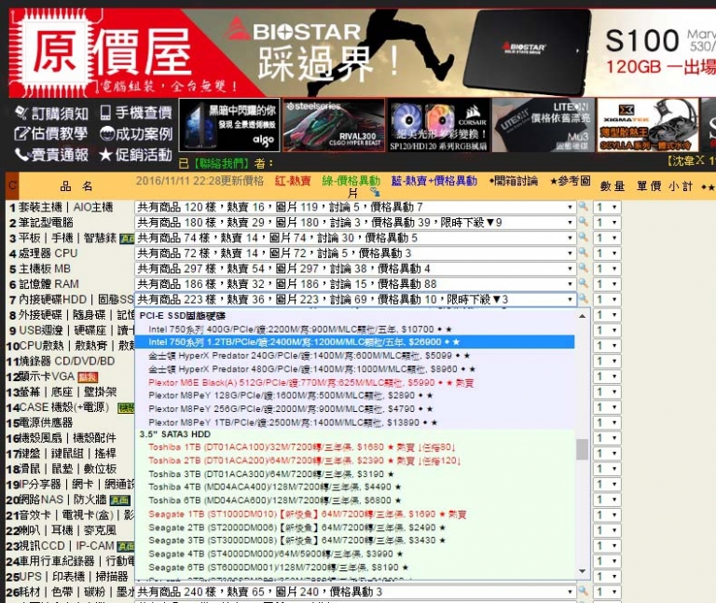This screenshot has width=716, height=603.
Task: Select Toshiba 3TB DT01ACA300 $3190 option
Action: (x=354, y=474)
